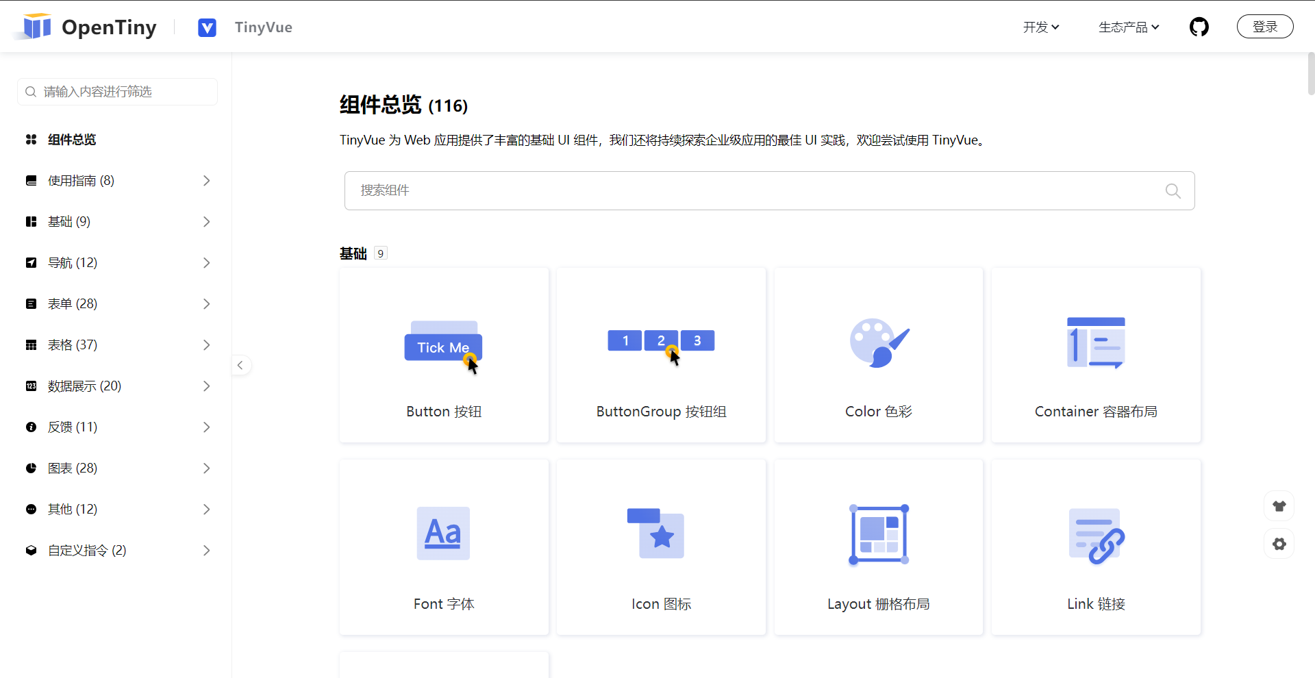Viewport: 1315px width, 678px height.
Task: Click the page vertical scrollbar
Action: coord(1311,73)
